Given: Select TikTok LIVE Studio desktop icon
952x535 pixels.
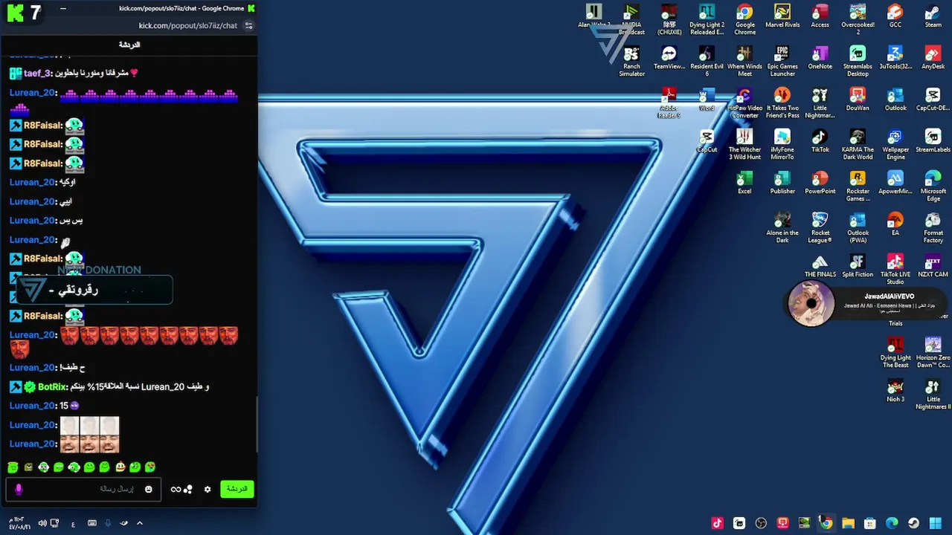Looking at the screenshot, I should point(895,270).
